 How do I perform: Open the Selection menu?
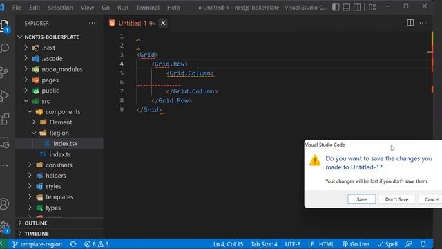click(x=60, y=8)
